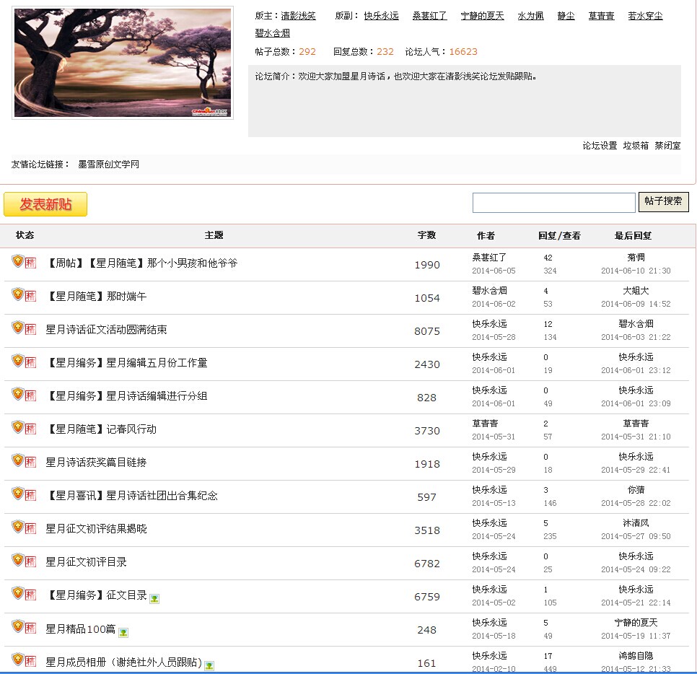Click shield icon on 【星月编务】征文目录 row
Viewport: 697px width, 674px height.
[17, 592]
